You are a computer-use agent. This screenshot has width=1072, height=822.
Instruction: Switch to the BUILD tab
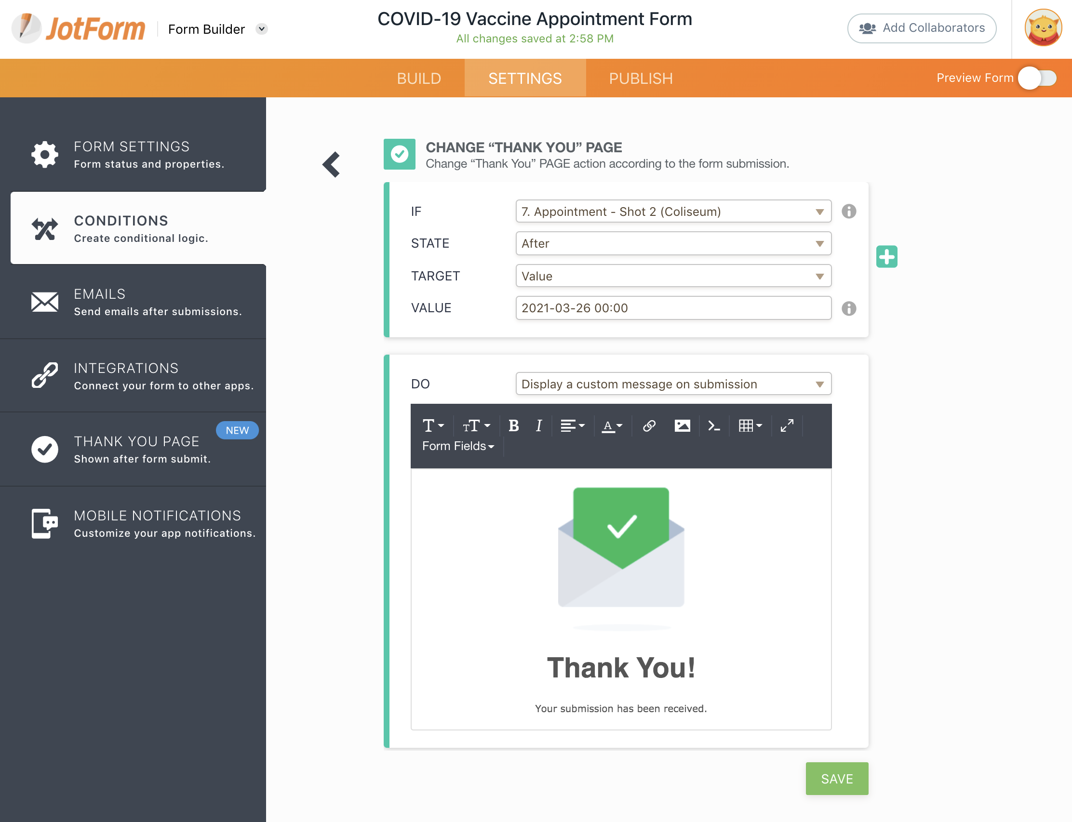click(419, 78)
